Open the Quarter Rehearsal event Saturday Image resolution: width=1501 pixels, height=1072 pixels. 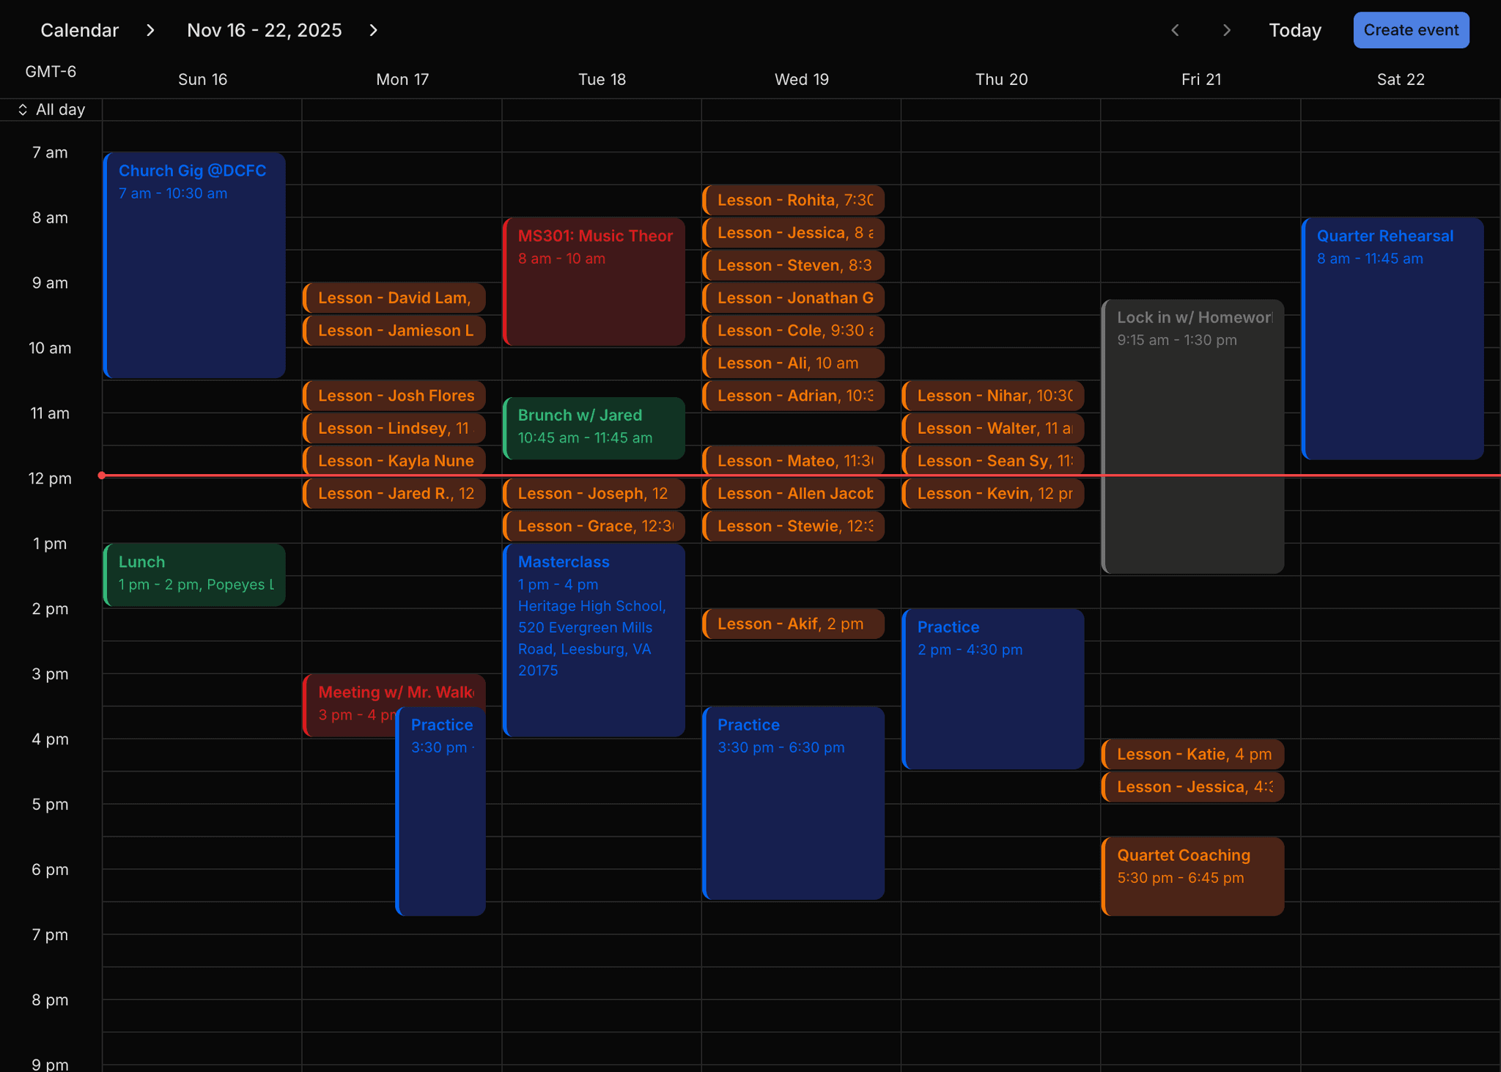tap(1391, 337)
